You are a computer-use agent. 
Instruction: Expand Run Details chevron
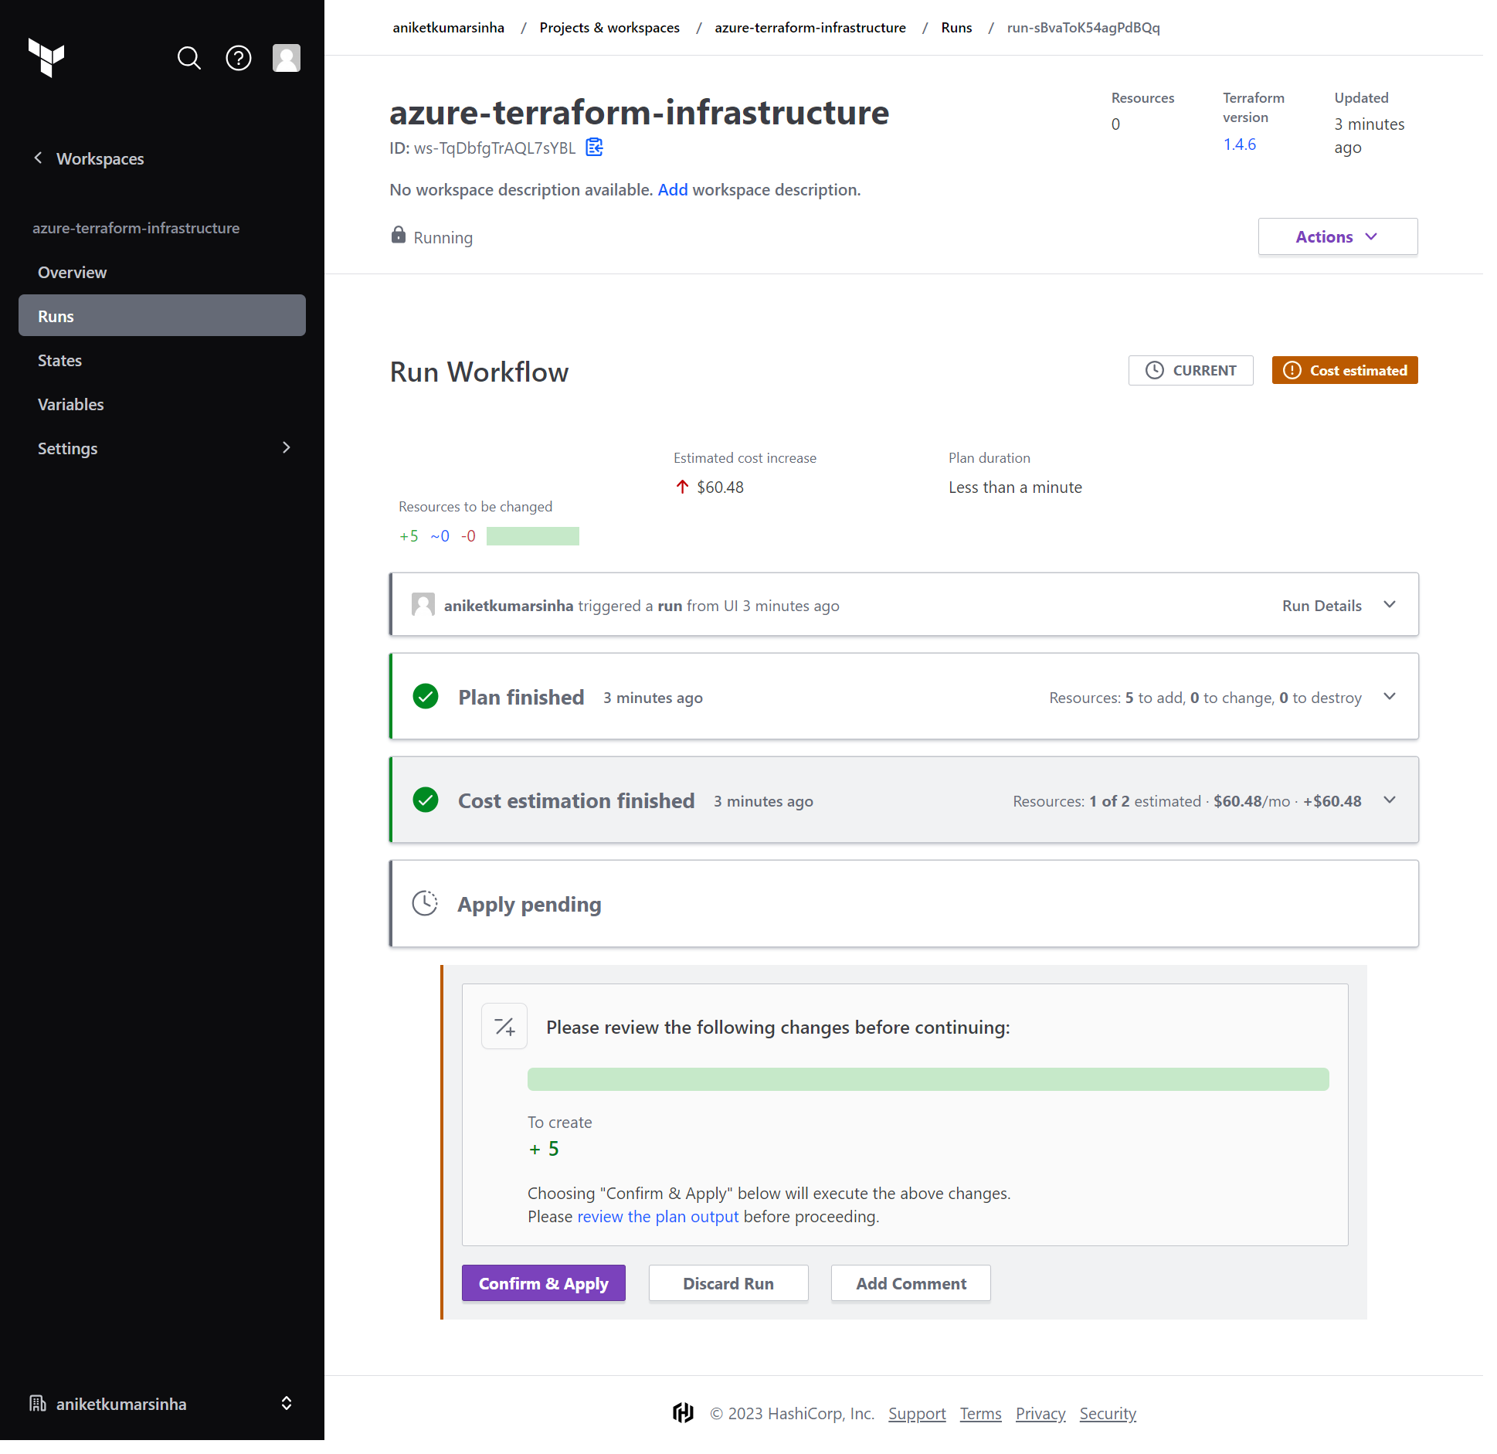tap(1390, 604)
